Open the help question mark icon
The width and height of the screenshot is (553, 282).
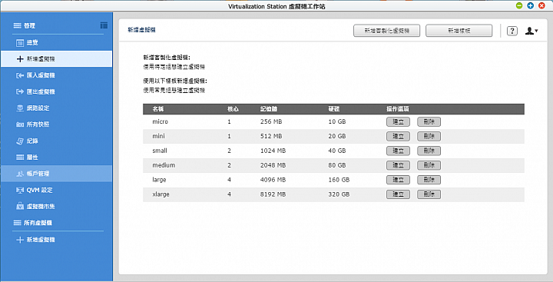(512, 31)
